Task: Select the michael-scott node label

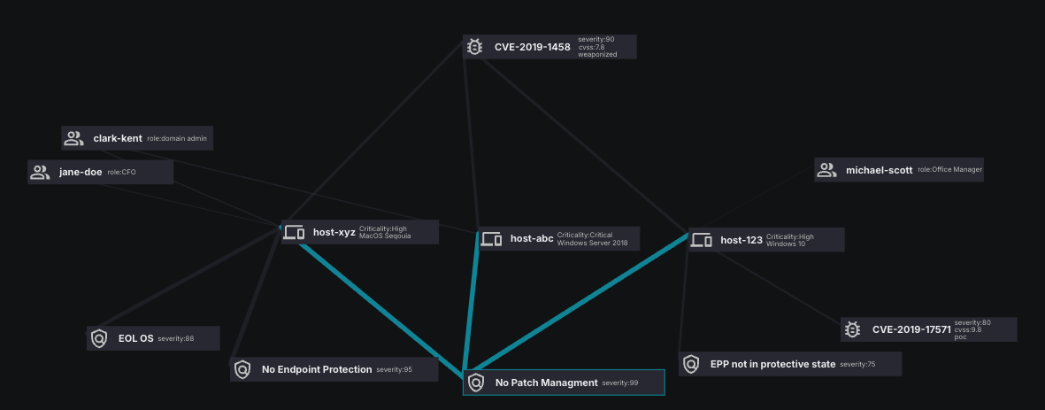Action: click(879, 170)
